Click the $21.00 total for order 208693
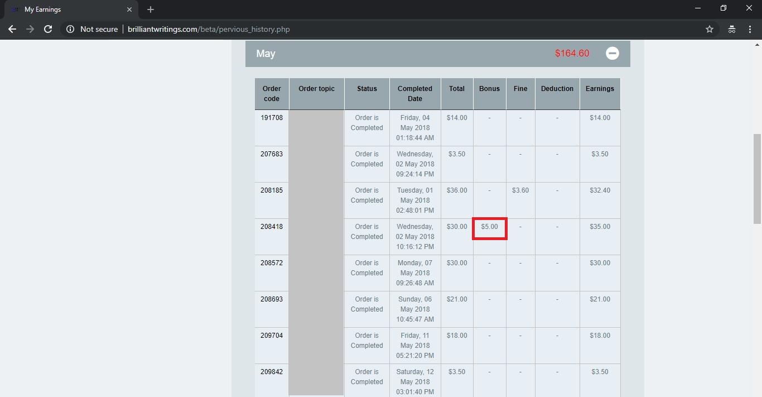This screenshot has height=397, width=762. tap(457, 299)
